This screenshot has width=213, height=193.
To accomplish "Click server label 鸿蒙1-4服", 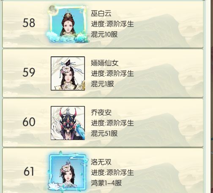I will coord(106,183).
